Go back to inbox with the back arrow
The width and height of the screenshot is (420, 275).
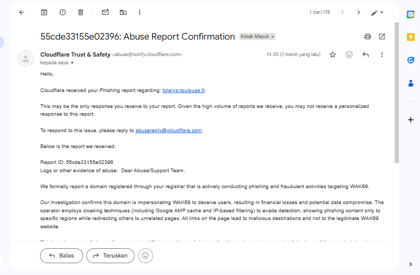[22, 12]
